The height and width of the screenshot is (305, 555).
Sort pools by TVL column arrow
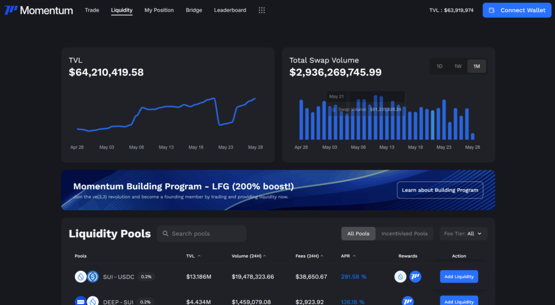tap(199, 256)
